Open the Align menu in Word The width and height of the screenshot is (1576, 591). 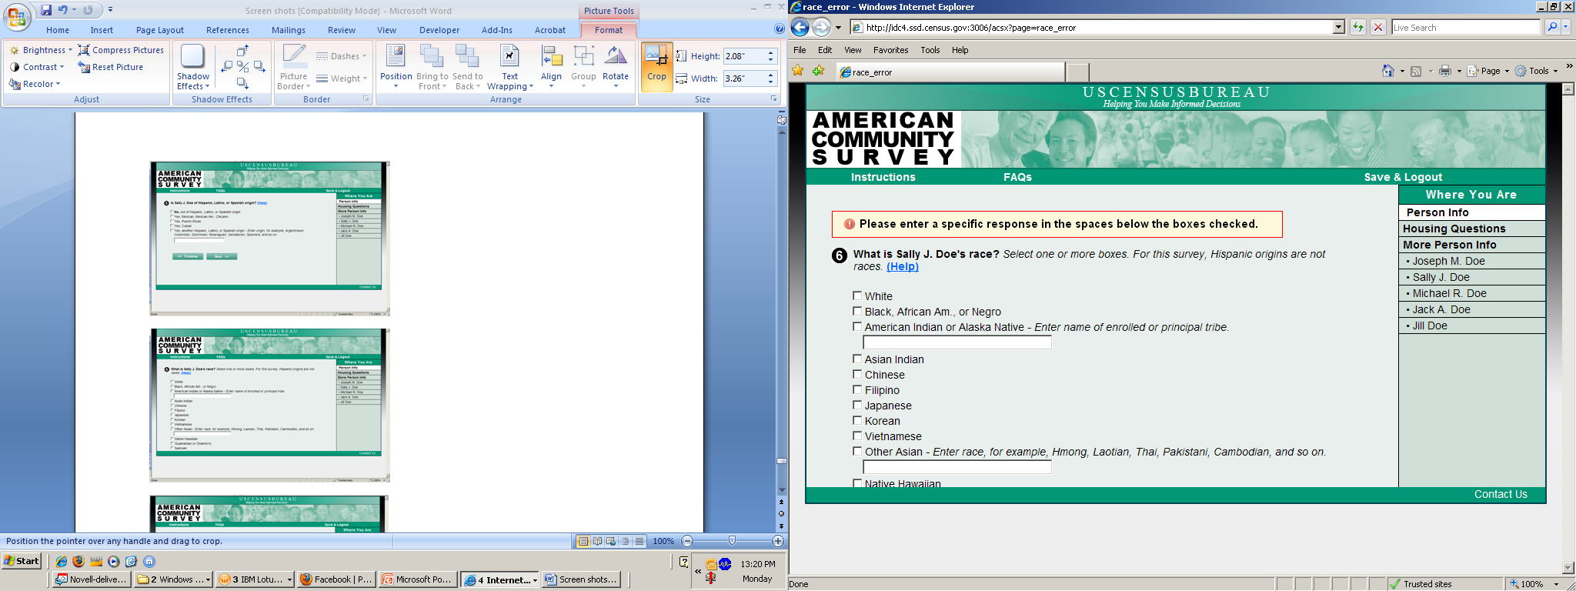551,65
